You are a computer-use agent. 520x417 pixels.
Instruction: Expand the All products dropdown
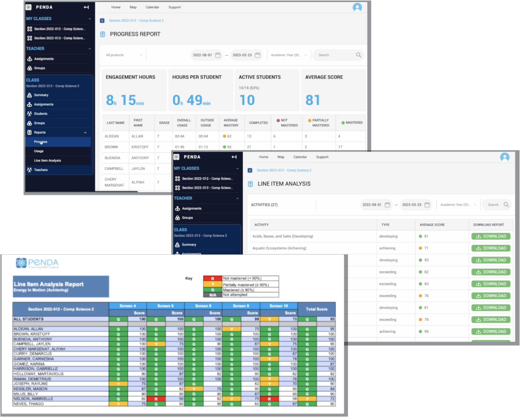coord(124,55)
